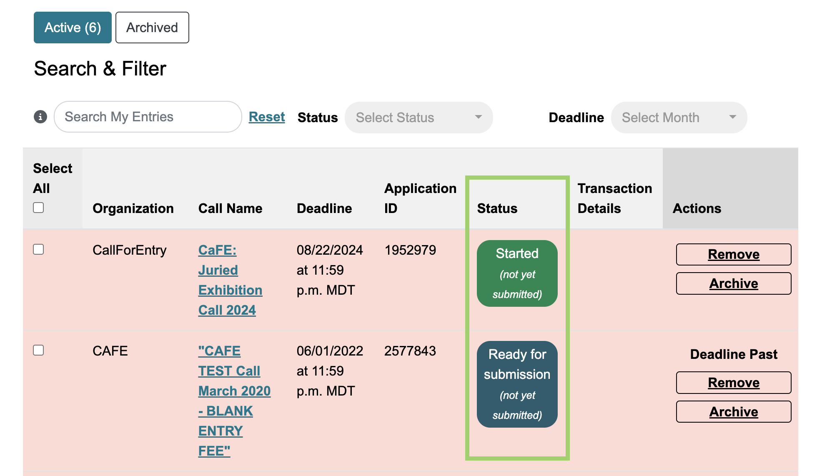Click the info icon beside search field
The image size is (817, 476).
(x=40, y=117)
